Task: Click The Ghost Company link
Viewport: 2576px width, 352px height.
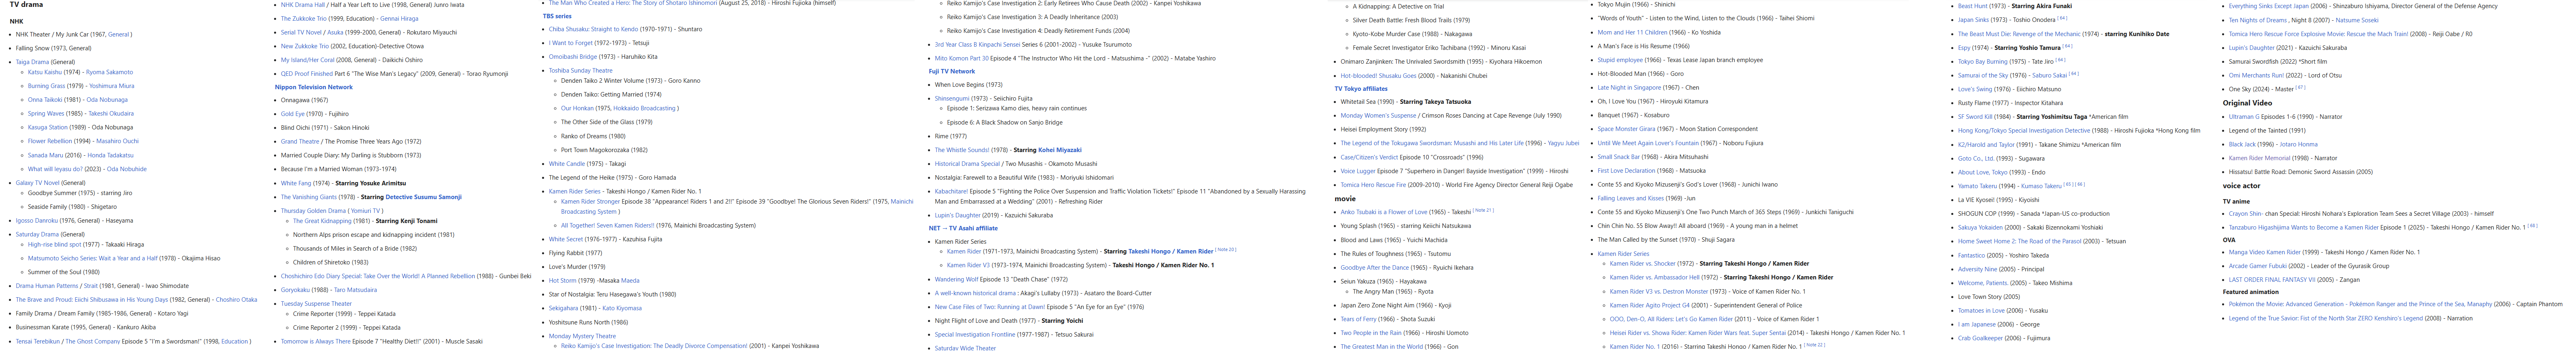Action: pyautogui.click(x=92, y=341)
